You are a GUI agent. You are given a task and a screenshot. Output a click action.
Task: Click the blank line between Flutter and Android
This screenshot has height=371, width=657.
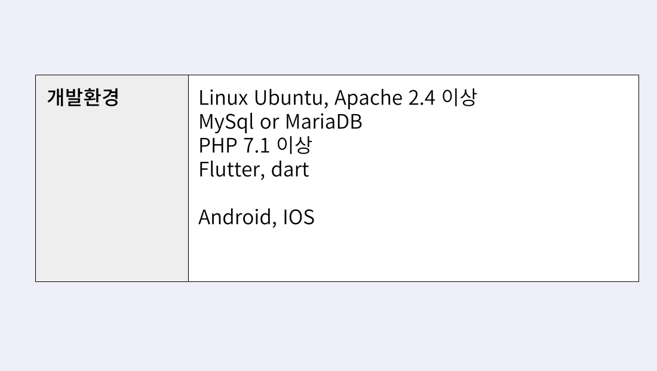point(413,193)
